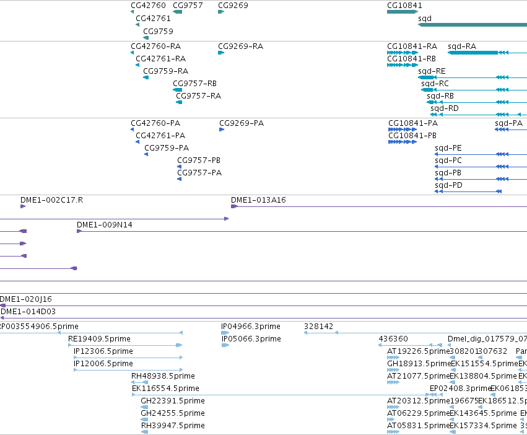The width and height of the screenshot is (527, 435).
Task: Click the CG9757 gene feature
Action: pos(178,12)
